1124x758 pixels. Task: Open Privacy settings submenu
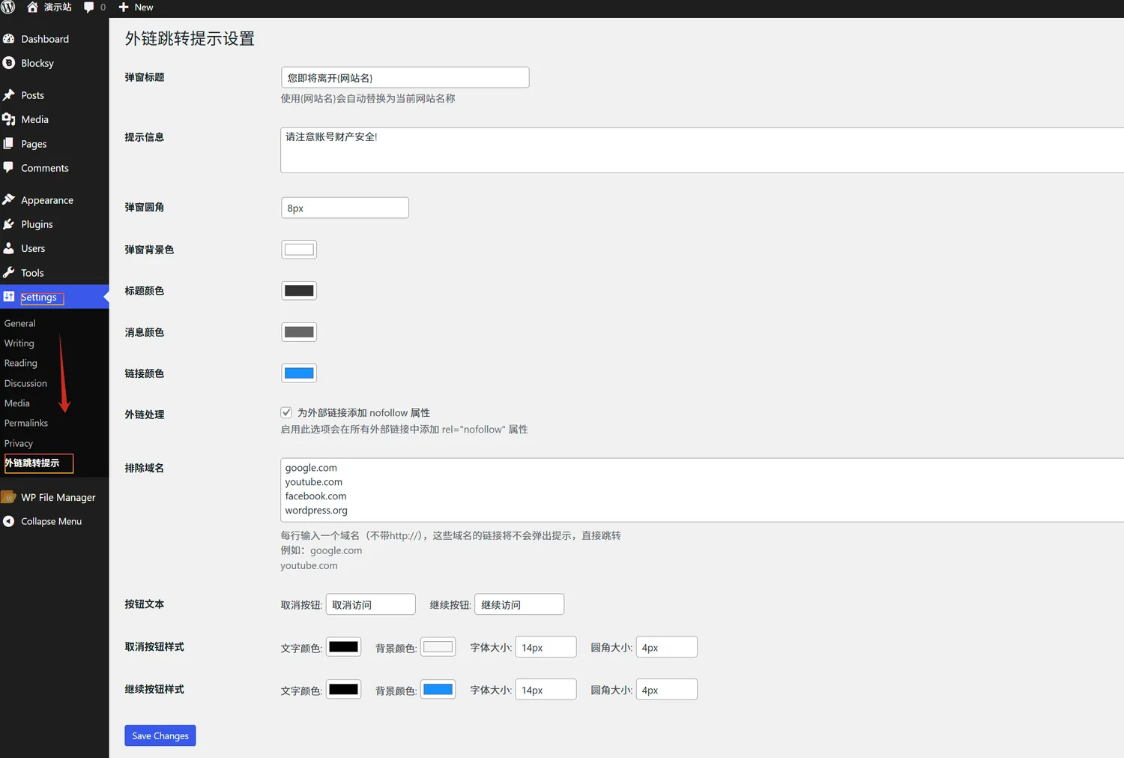point(19,443)
